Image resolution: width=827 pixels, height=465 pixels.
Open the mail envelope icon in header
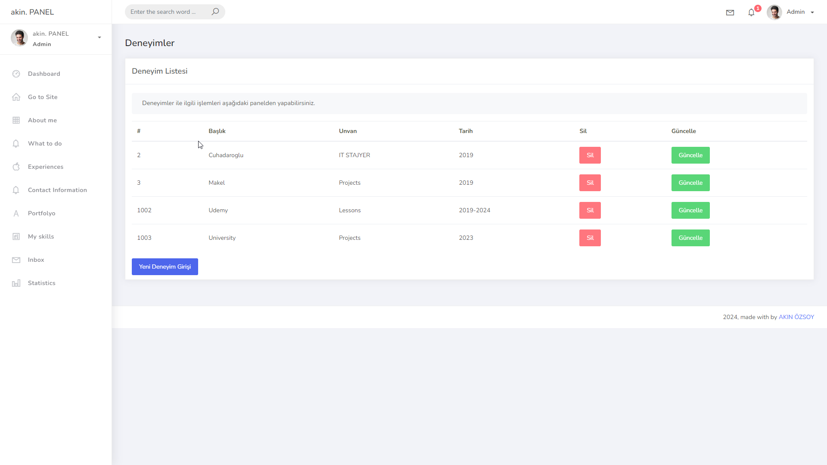[x=730, y=12]
